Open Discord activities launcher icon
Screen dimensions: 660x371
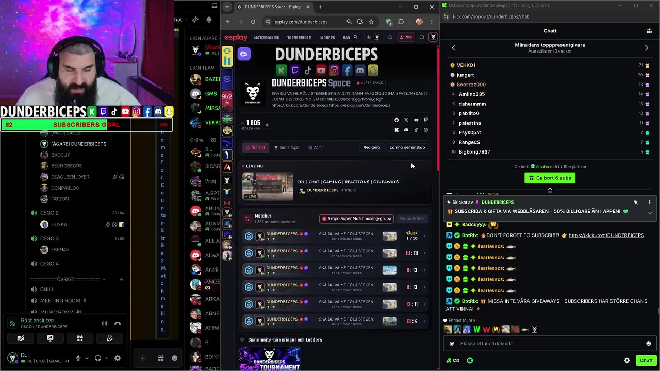(80, 339)
